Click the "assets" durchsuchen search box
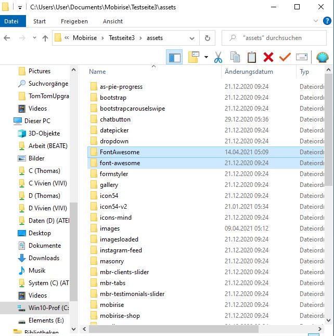 click(276, 38)
